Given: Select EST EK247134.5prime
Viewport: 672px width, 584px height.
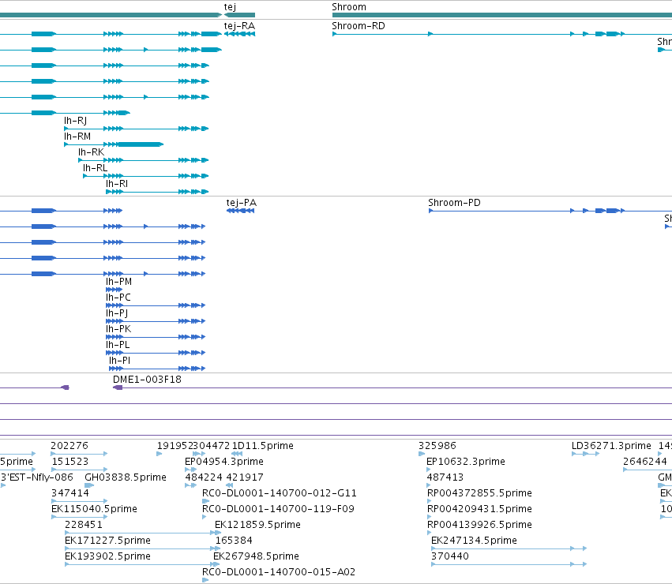Looking at the screenshot, I should pyautogui.click(x=474, y=541).
